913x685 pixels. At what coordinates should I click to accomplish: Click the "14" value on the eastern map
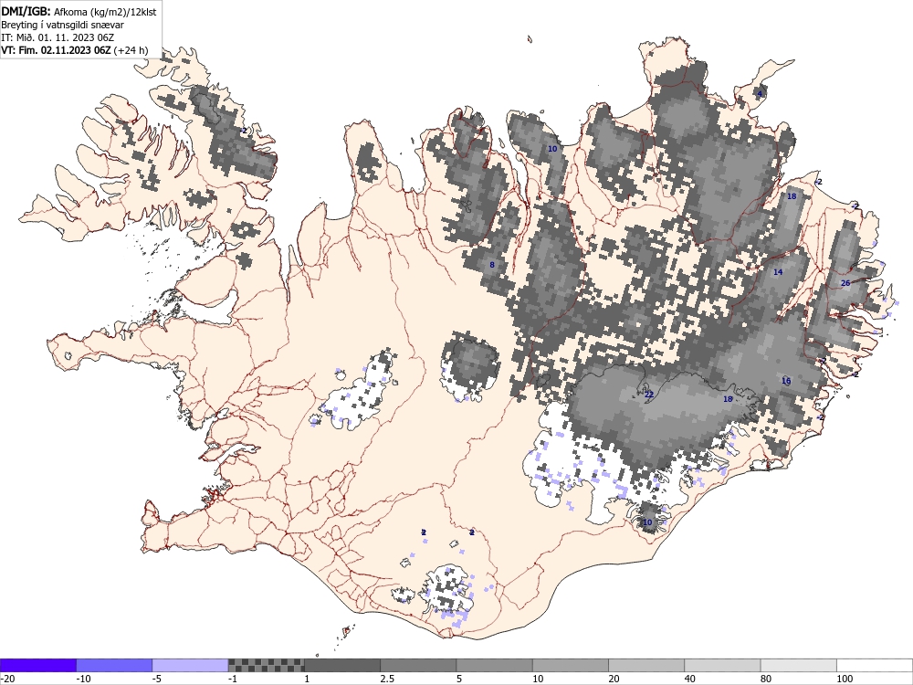778,272
